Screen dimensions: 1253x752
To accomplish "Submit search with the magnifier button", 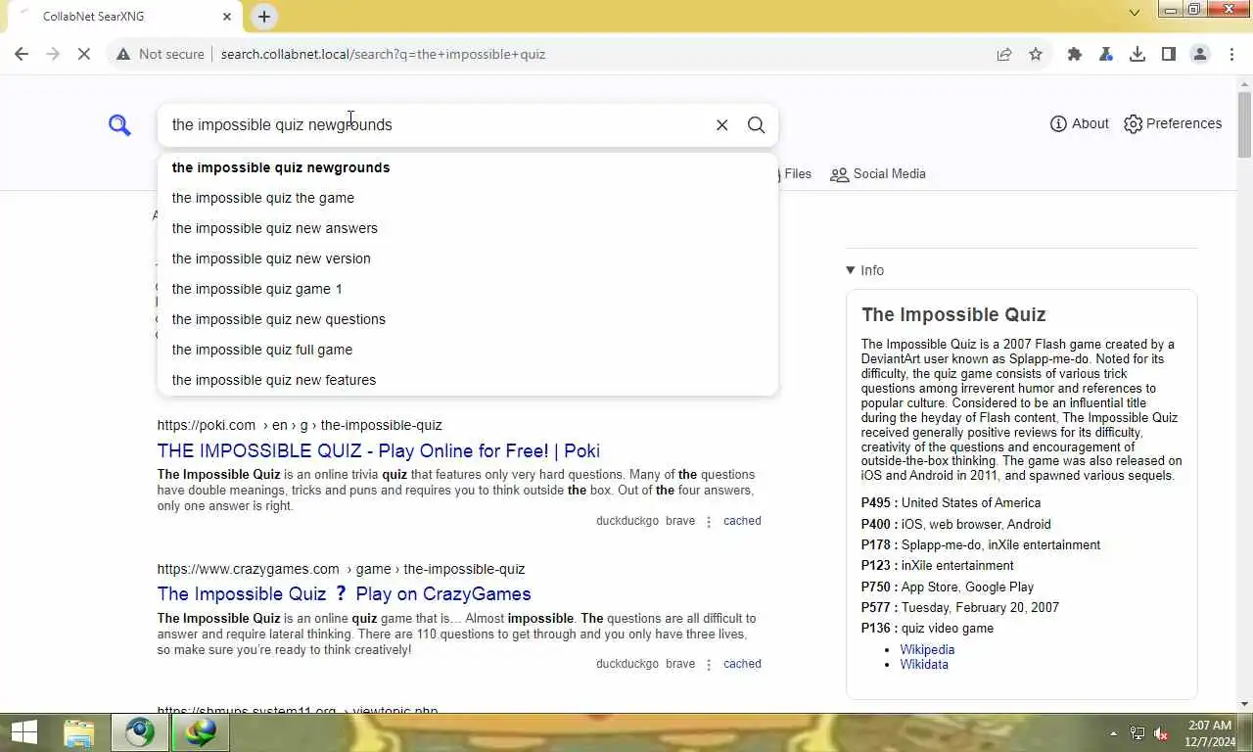I will tap(756, 124).
